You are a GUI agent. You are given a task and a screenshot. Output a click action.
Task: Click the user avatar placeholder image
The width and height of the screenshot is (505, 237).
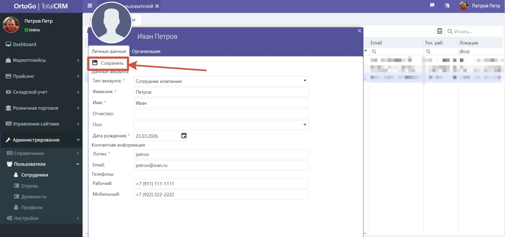(x=111, y=22)
